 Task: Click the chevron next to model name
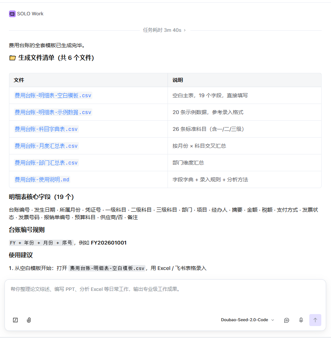pyautogui.click(x=273, y=320)
